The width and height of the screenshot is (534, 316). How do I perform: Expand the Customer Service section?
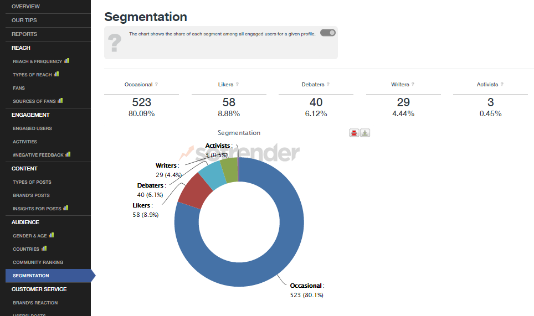39,289
